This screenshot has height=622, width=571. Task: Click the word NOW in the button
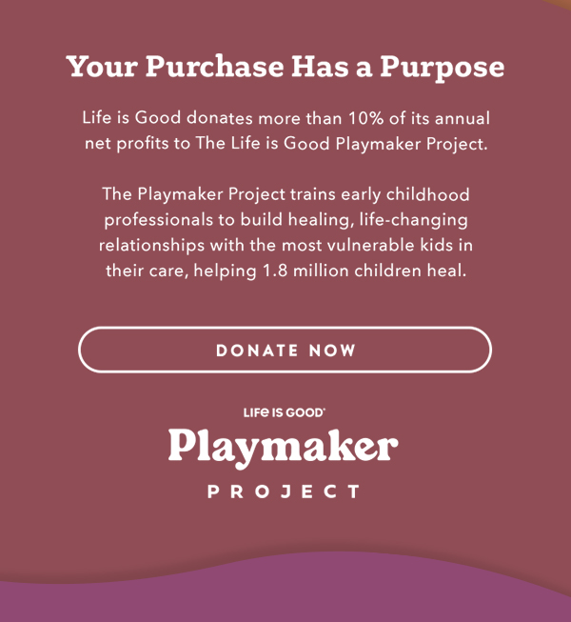coord(332,351)
